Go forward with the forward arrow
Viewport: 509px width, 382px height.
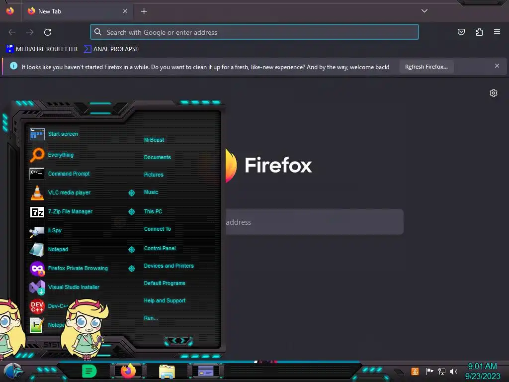[30, 32]
